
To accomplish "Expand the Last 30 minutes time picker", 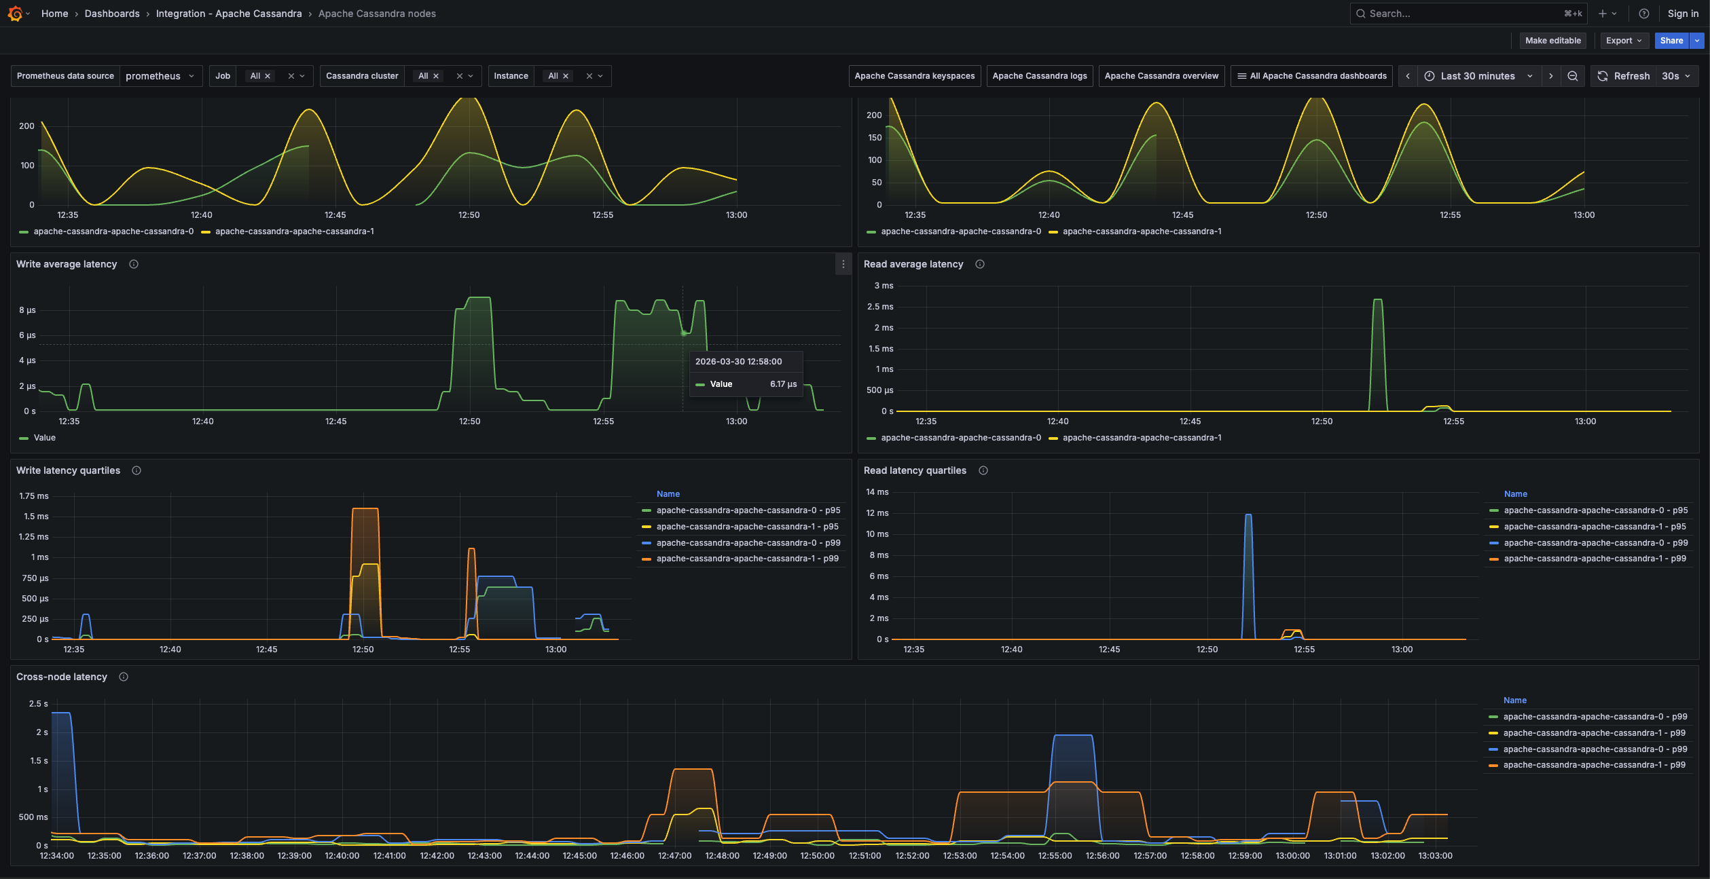I will [1478, 76].
